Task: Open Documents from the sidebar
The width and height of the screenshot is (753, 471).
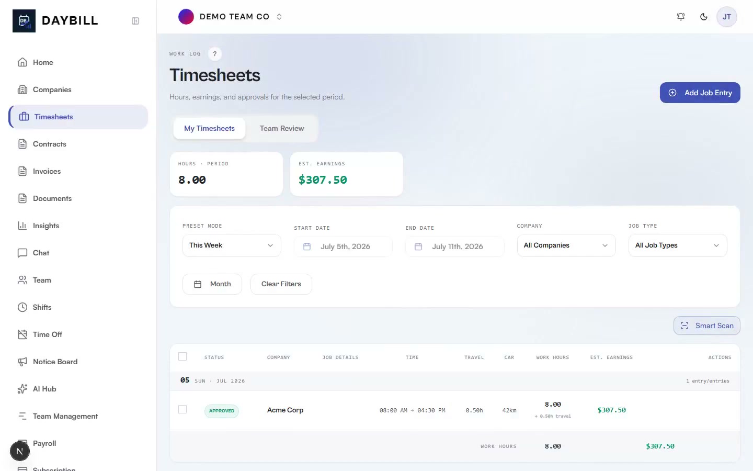Action: (x=78, y=198)
